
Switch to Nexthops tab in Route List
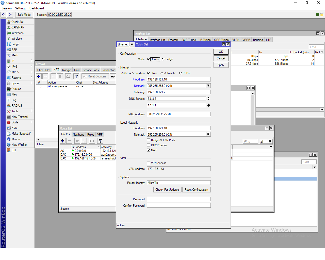tap(78, 135)
